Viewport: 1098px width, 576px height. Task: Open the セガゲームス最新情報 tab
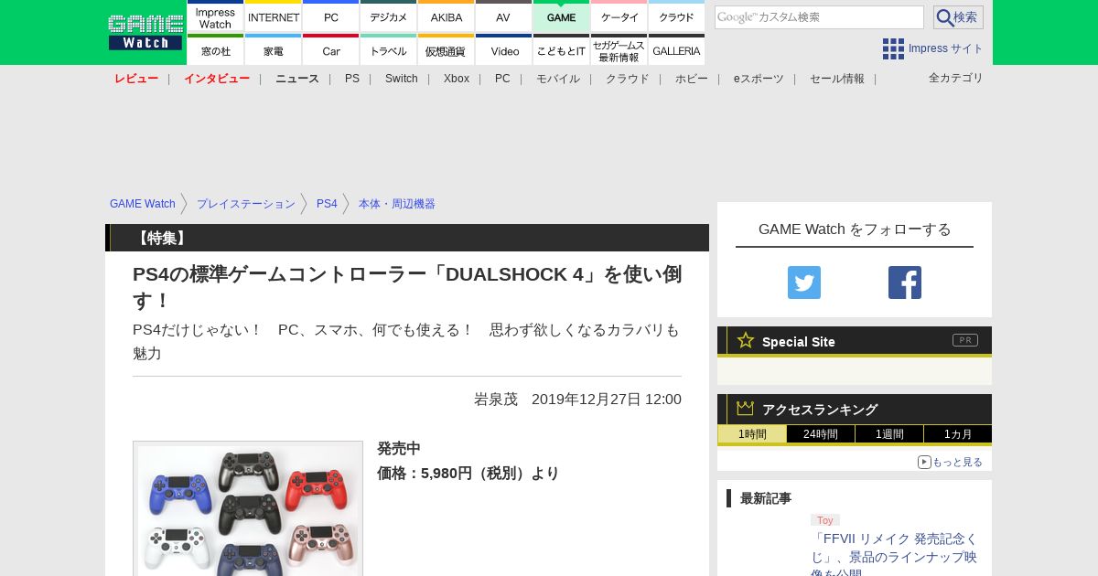click(x=619, y=49)
